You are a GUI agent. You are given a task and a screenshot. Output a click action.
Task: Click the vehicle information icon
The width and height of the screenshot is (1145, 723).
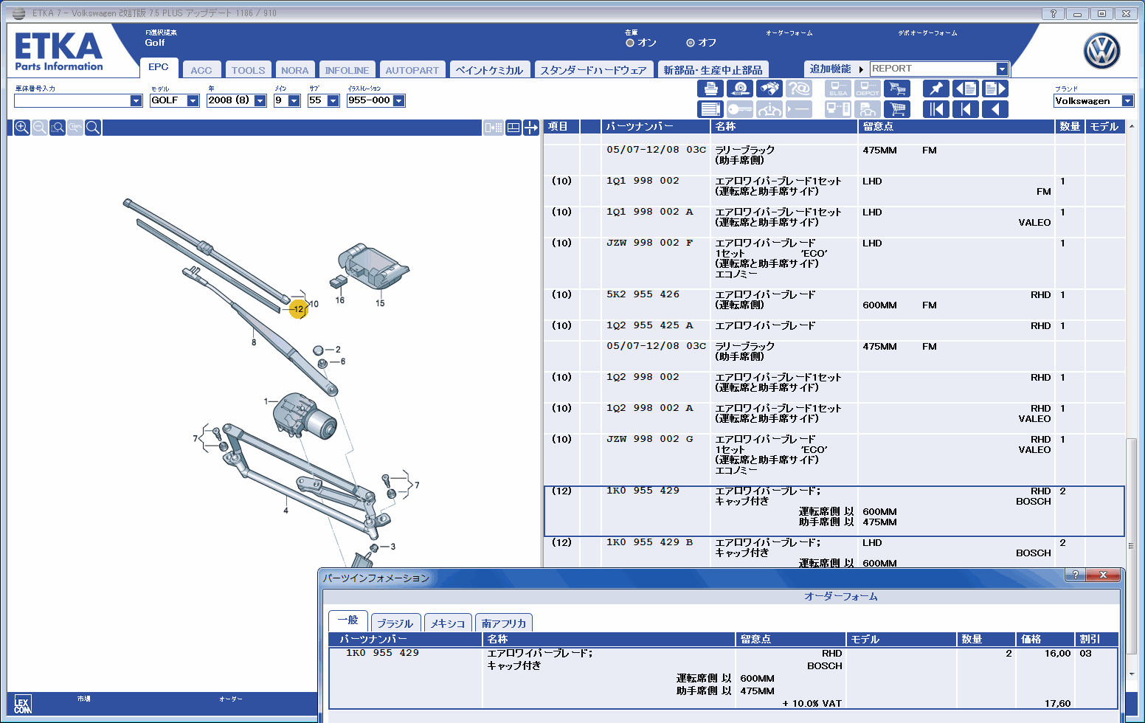[x=769, y=109]
